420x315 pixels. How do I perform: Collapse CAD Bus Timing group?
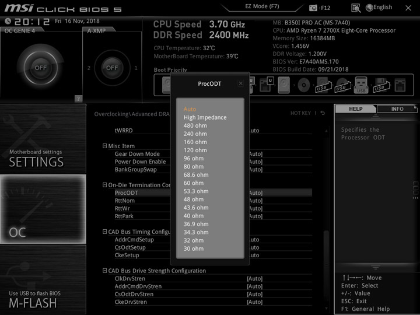[105, 232]
